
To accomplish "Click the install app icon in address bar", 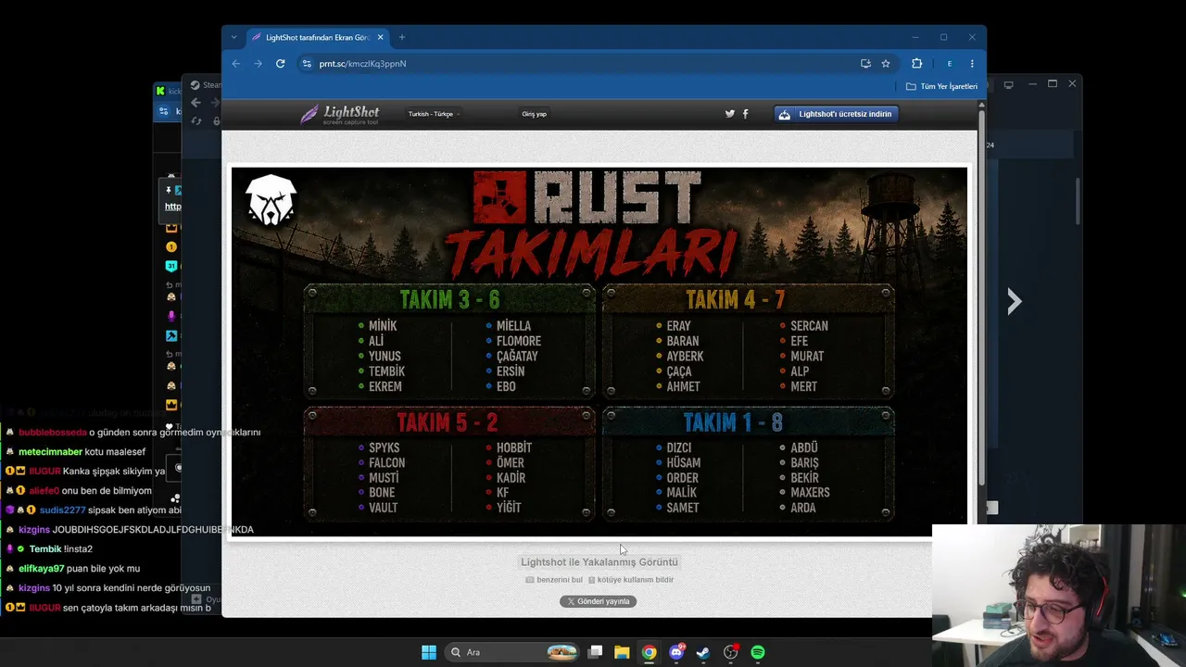I will (x=865, y=64).
